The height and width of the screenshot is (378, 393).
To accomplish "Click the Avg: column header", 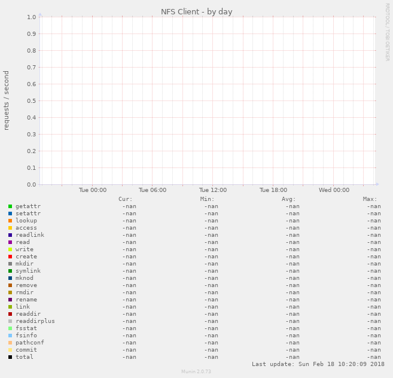I will click(288, 199).
